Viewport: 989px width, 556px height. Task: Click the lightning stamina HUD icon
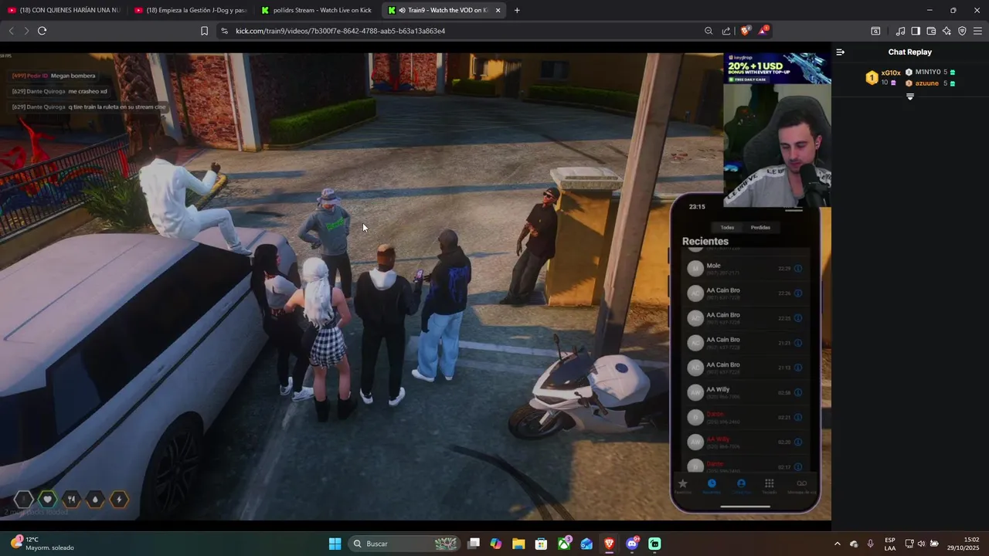click(x=119, y=500)
